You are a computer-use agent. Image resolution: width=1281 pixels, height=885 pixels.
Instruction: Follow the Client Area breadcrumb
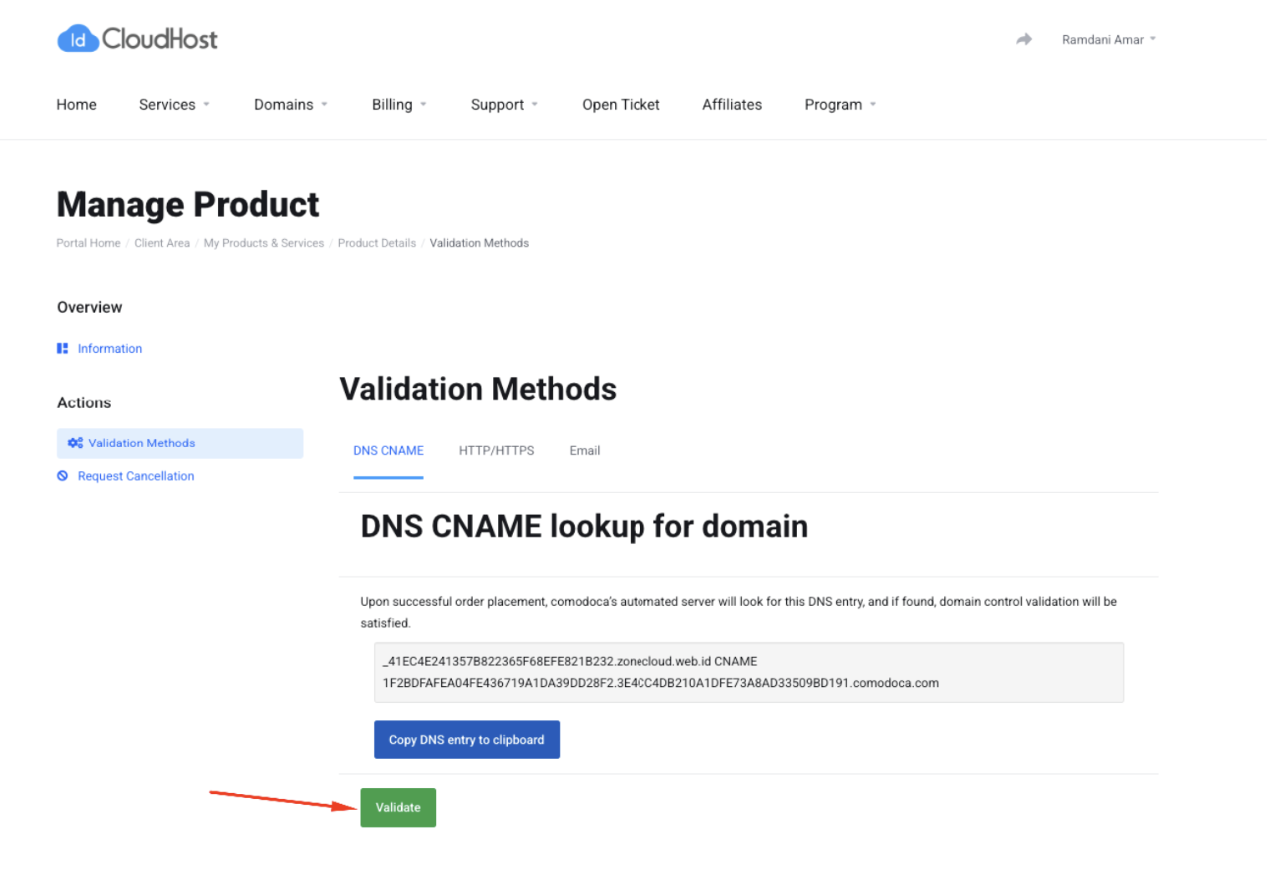tap(162, 243)
